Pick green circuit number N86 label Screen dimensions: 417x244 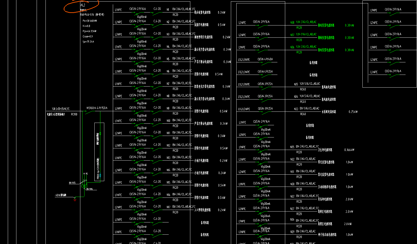[292, 47]
